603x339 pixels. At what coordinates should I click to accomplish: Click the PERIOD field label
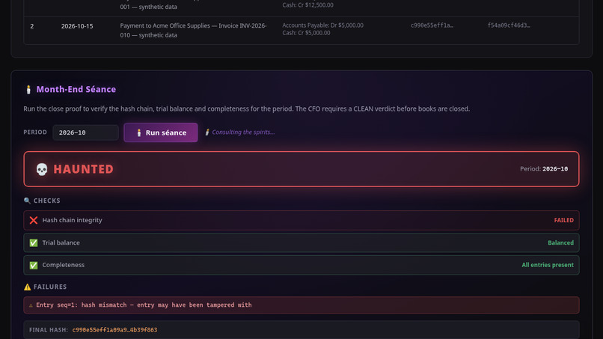tap(35, 132)
